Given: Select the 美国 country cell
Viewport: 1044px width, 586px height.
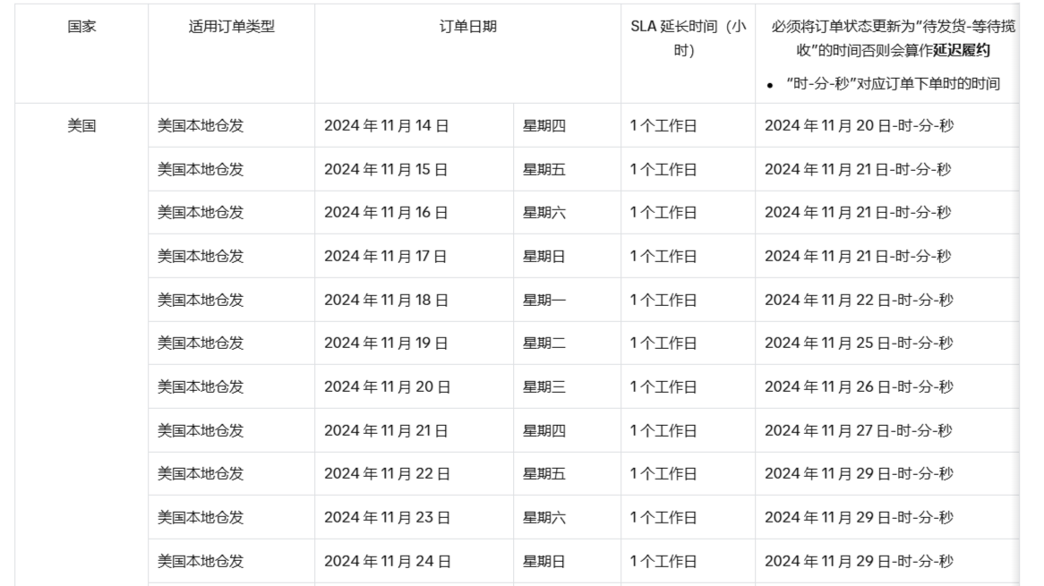Looking at the screenshot, I should pos(82,126).
